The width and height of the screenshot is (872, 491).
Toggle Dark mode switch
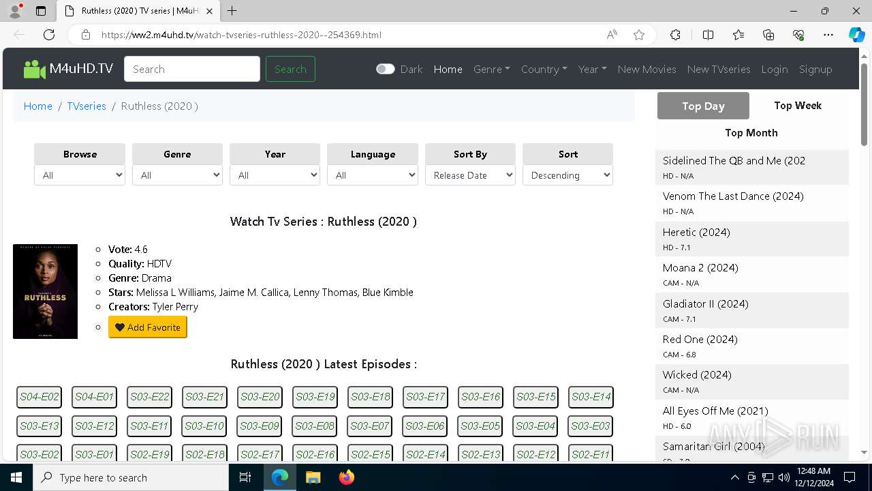pos(386,69)
